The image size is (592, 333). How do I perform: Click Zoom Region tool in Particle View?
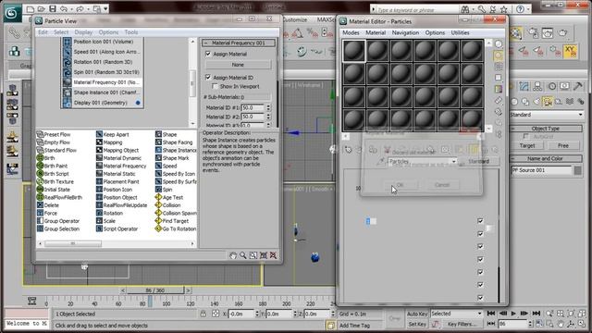253,255
